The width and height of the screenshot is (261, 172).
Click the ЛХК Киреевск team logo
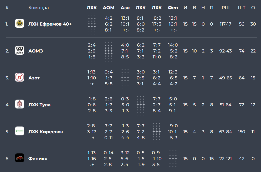[x=19, y=131]
